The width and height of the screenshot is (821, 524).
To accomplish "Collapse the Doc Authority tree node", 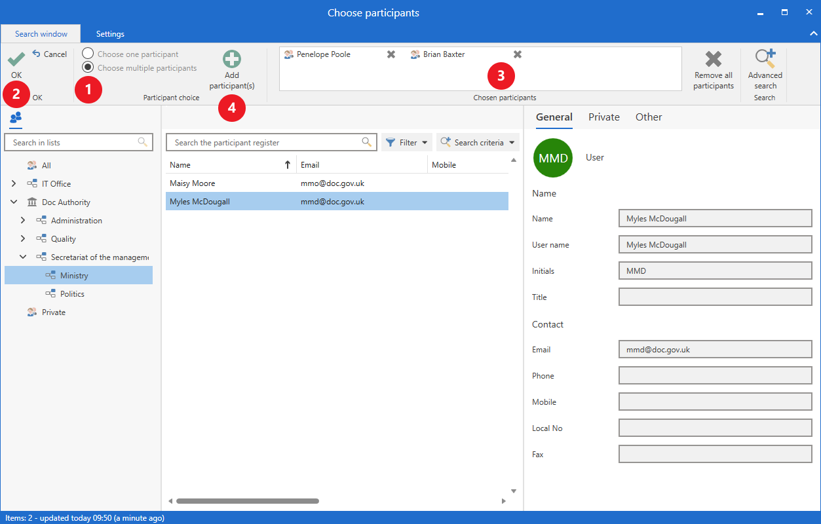I will coord(14,202).
